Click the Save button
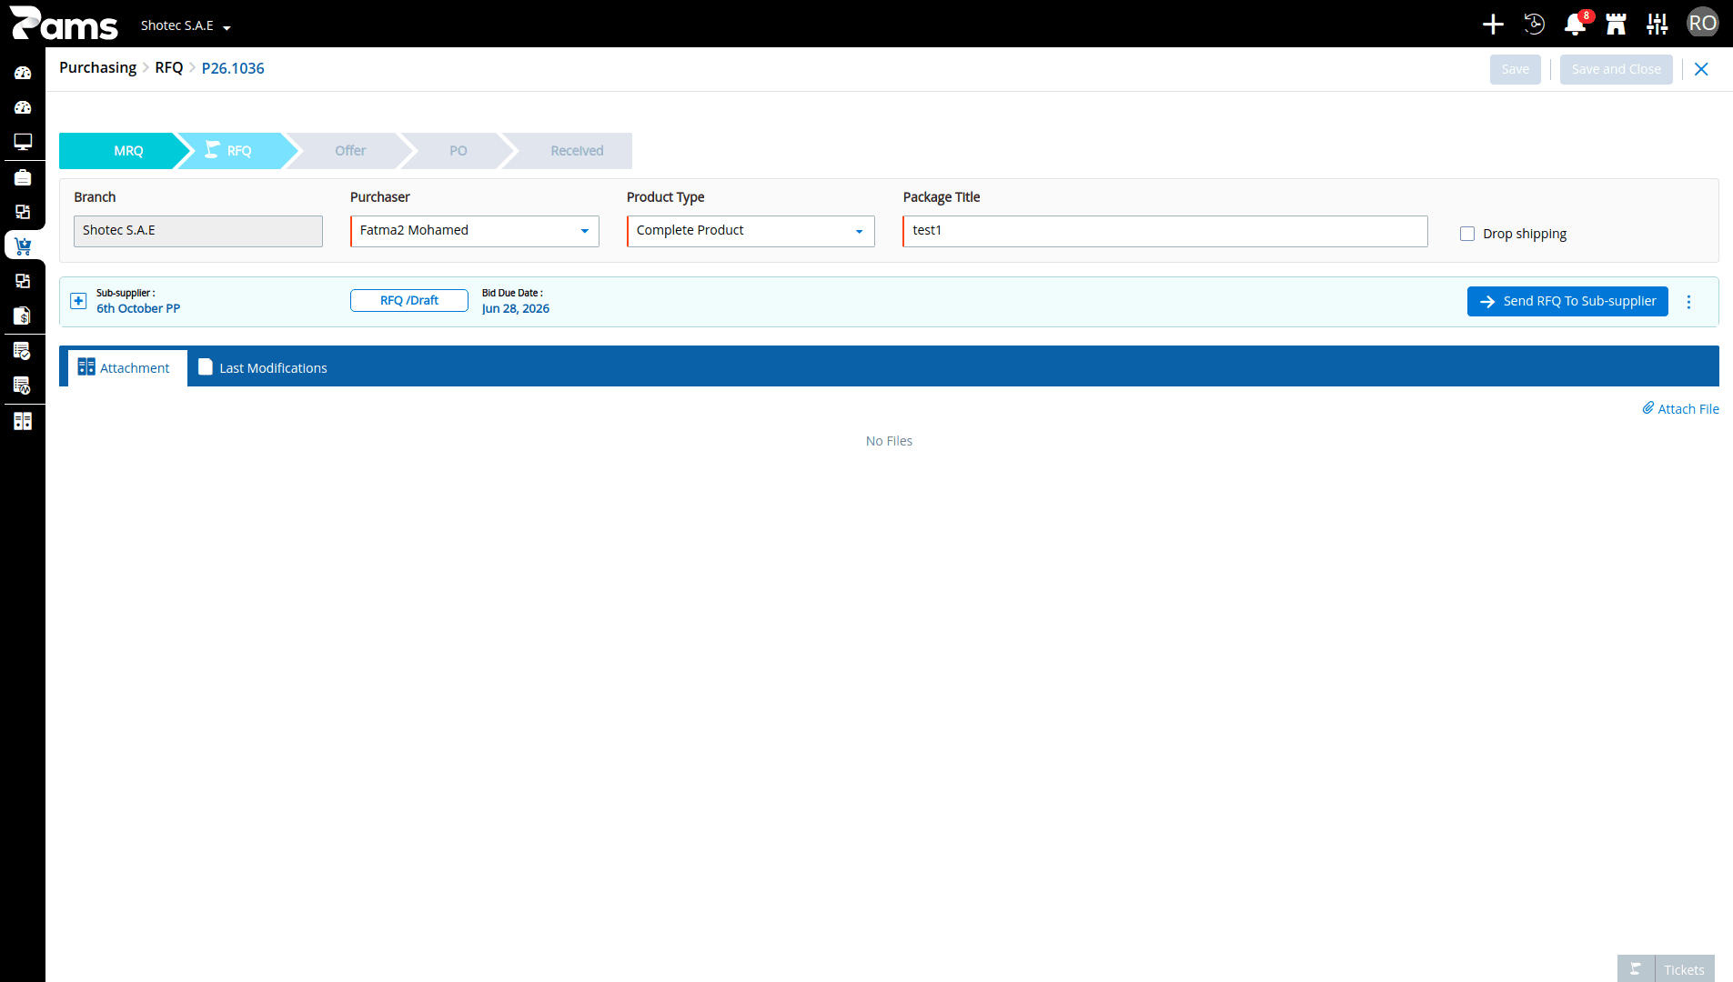Image resolution: width=1733 pixels, height=982 pixels. (x=1516, y=69)
